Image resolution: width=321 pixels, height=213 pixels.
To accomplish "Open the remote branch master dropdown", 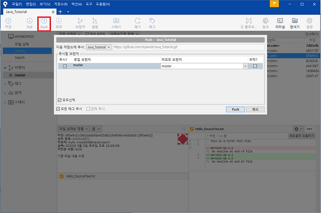I will [x=246, y=66].
